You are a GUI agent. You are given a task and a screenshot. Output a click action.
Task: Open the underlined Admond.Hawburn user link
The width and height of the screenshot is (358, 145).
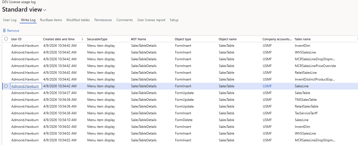(x=25, y=86)
